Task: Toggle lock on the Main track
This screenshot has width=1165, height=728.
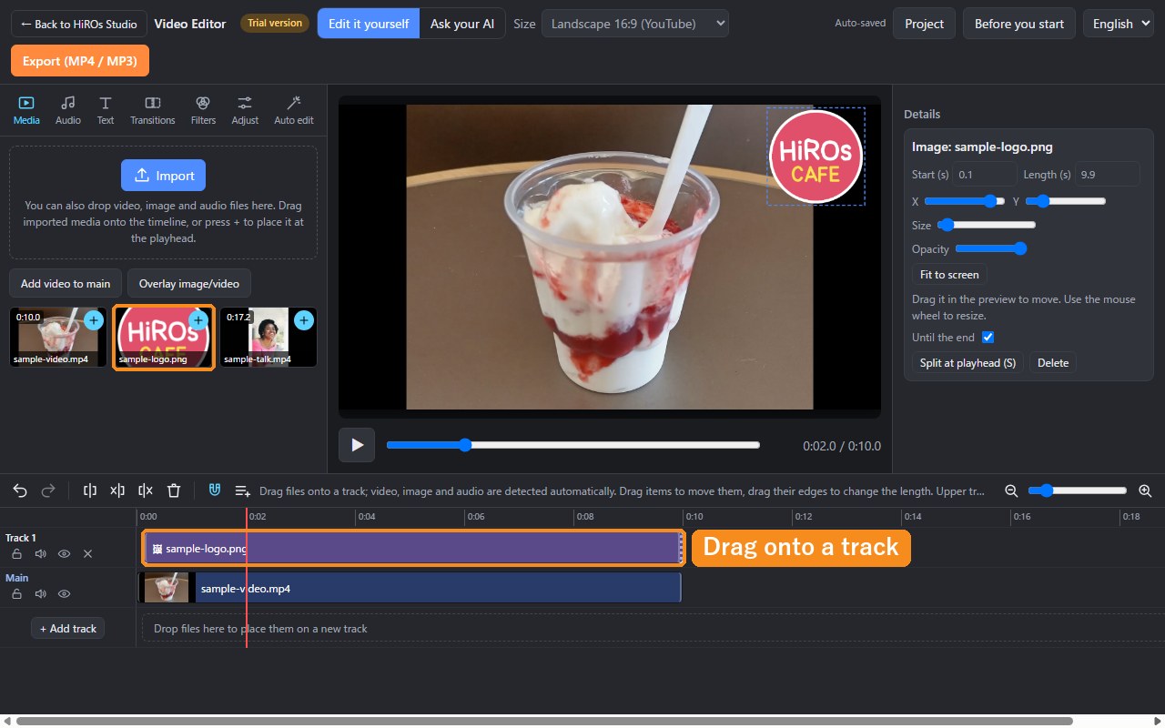Action: pos(16,593)
